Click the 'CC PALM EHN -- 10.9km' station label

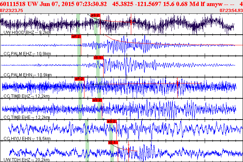(x=28, y=75)
